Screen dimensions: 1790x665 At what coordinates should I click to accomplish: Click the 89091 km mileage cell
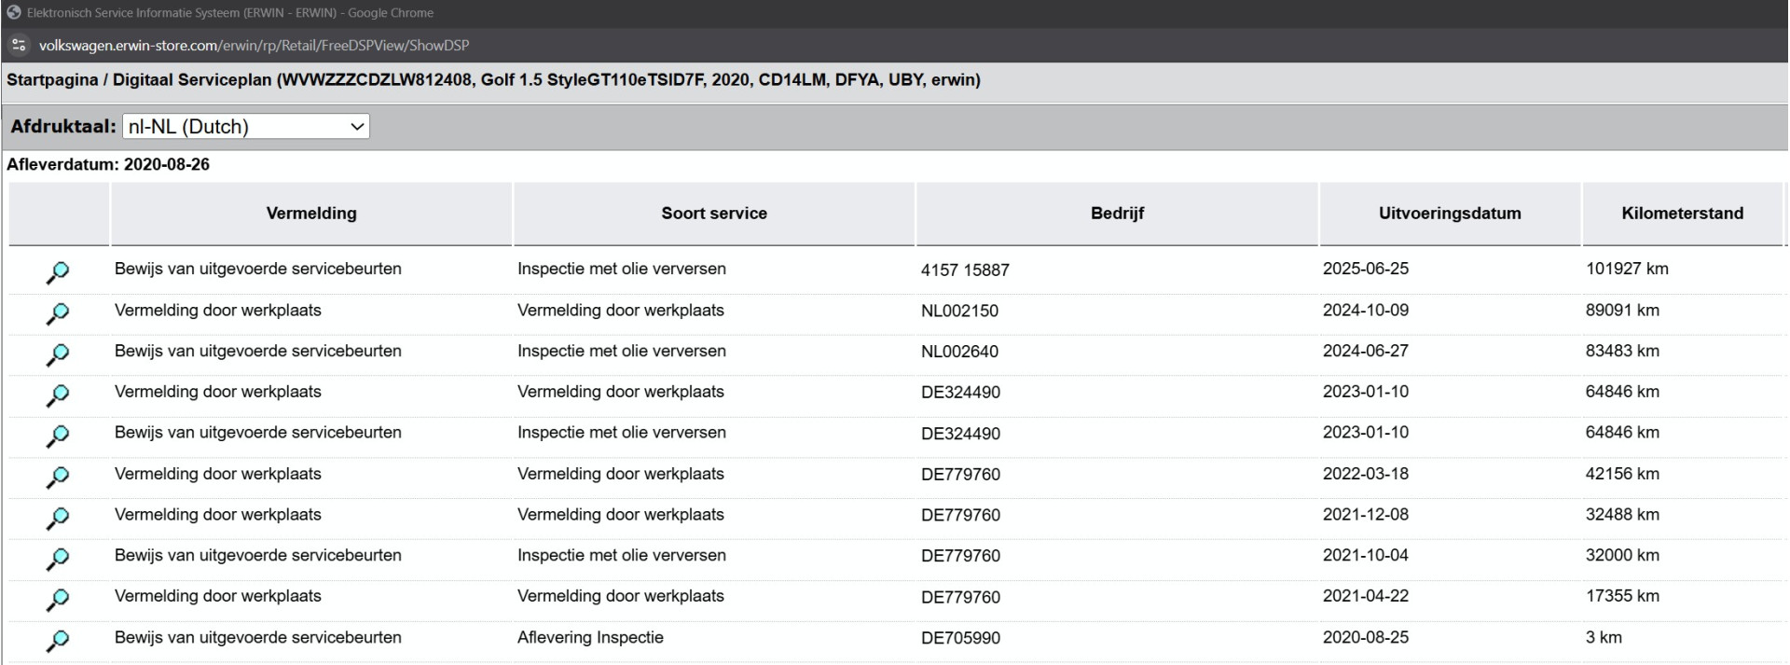1622,311
